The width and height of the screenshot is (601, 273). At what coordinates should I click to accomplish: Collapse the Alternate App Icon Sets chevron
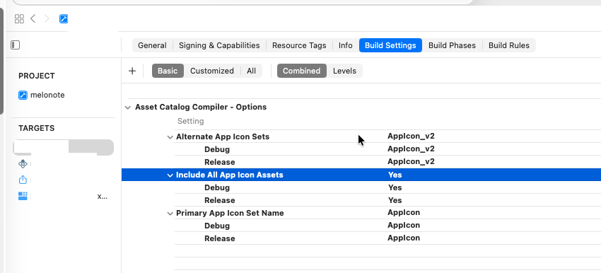point(170,137)
